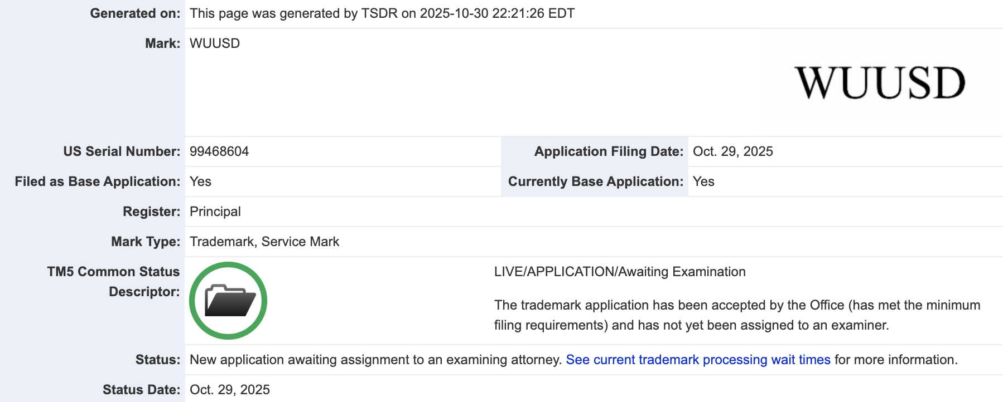Click the TSDR generation timestamp text

coord(382,13)
